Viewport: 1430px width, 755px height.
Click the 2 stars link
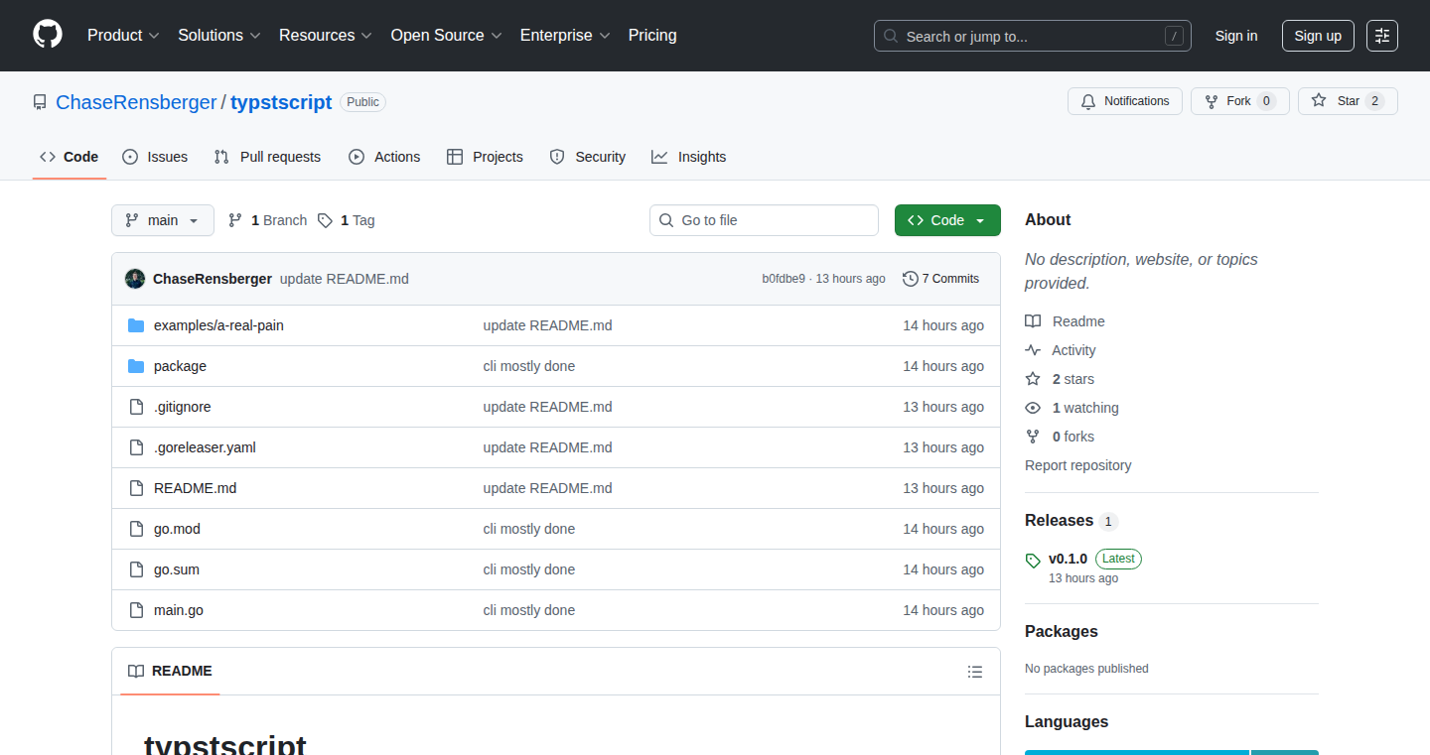(x=1073, y=379)
